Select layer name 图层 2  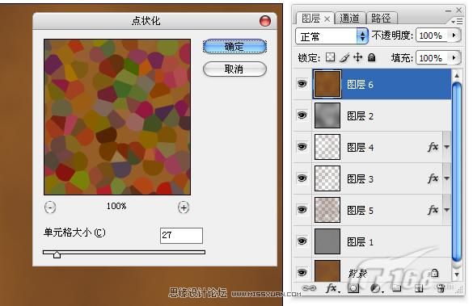pyautogui.click(x=360, y=115)
